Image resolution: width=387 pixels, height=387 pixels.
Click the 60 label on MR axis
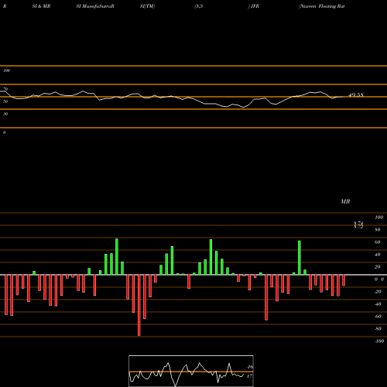point(378,242)
